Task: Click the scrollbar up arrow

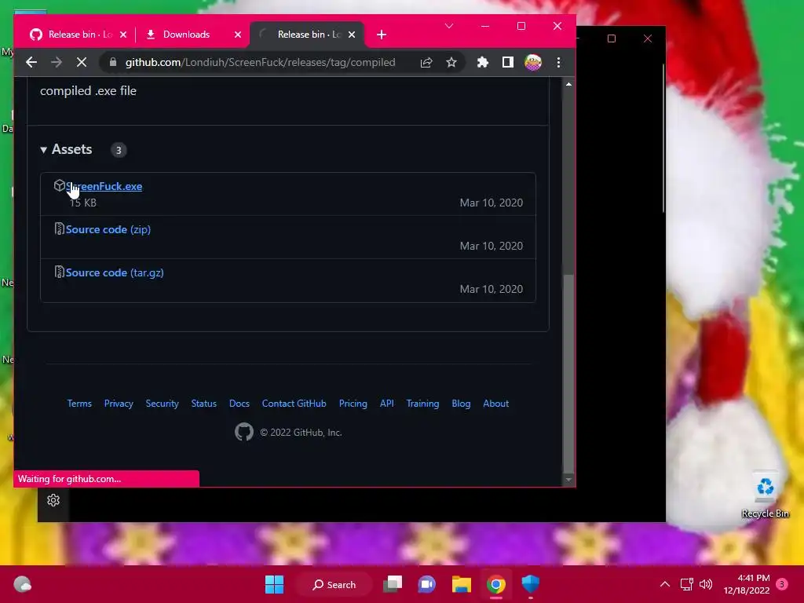Action: click(x=568, y=84)
